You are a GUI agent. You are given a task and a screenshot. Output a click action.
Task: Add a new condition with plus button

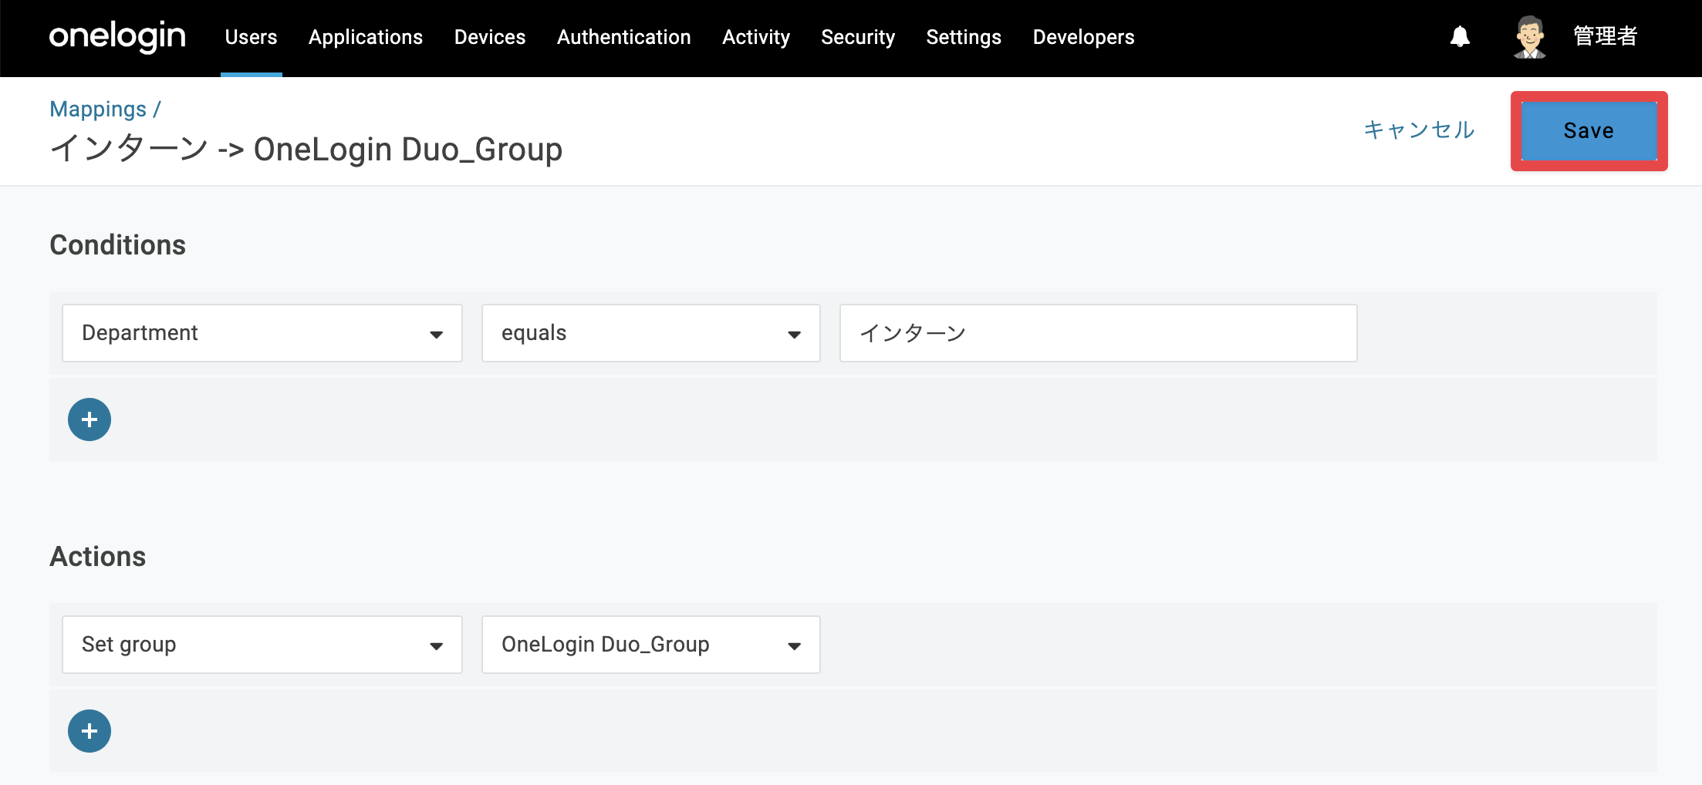[89, 419]
